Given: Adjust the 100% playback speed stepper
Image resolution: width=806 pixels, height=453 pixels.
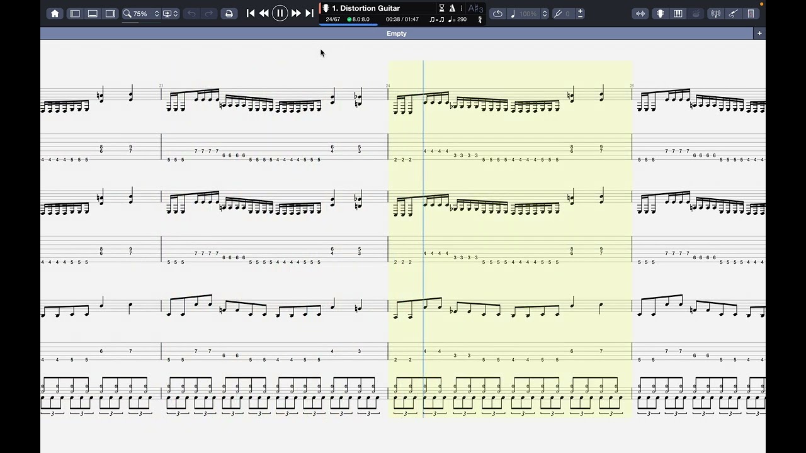Looking at the screenshot, I should coord(545,13).
